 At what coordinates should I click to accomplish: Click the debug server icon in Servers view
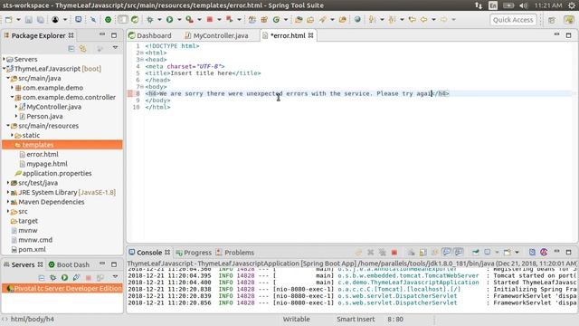click(52, 278)
